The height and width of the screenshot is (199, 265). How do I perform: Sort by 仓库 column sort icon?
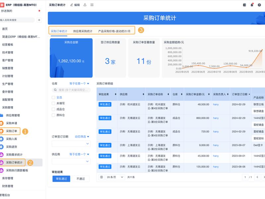[x=182, y=94]
